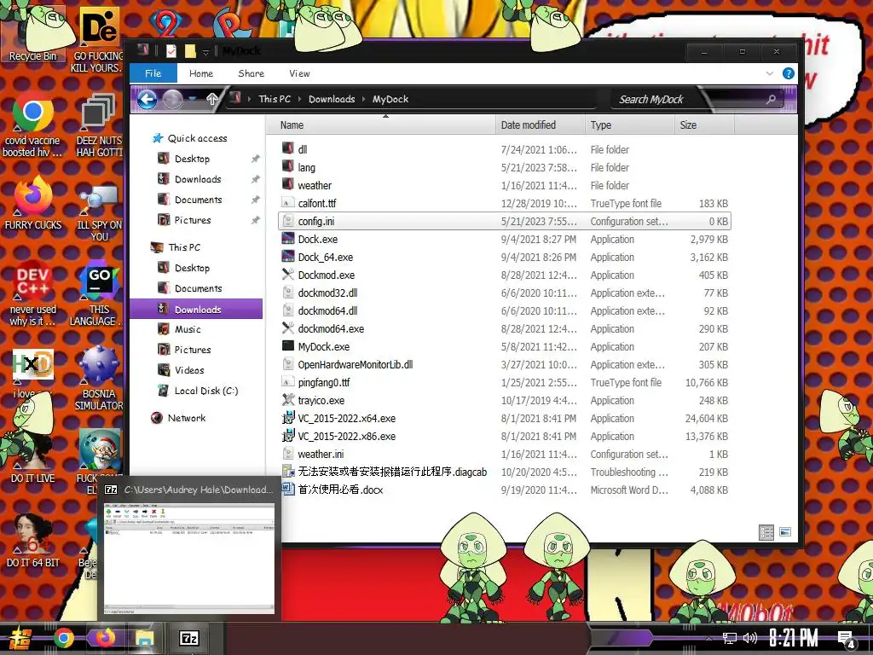Expand the Downloads breadcrumb arrow in address bar
The width and height of the screenshot is (873, 655).
click(363, 99)
